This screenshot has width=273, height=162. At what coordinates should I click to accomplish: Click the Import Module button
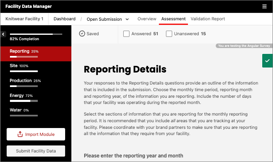(36, 134)
